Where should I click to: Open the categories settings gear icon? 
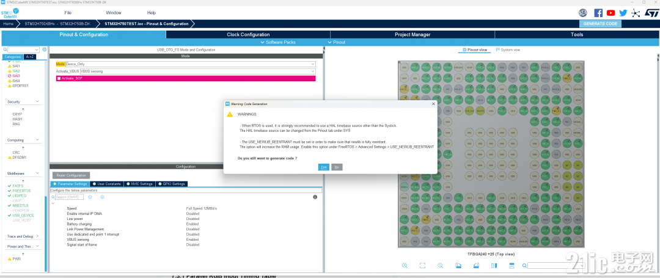point(44,49)
